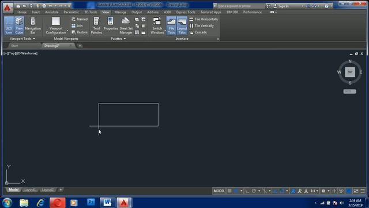Click the S compass letter on ViewCube
369x208 pixels.
(x=350, y=83)
